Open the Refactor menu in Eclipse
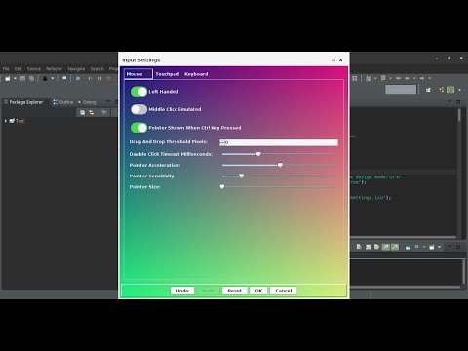Viewport: 468px width, 351px height. 54,69
